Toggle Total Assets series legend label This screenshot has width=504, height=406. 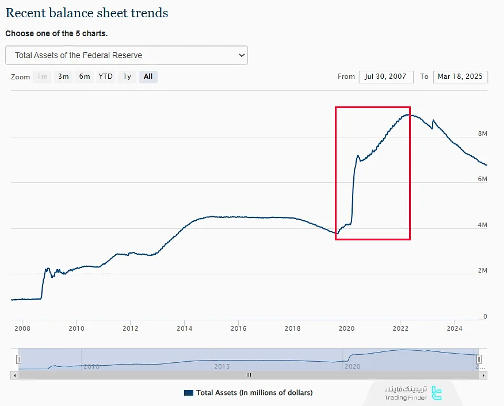pos(254,393)
